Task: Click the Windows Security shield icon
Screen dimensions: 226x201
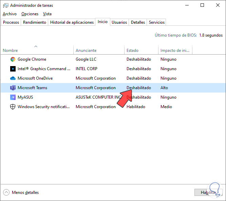Action: click(x=13, y=107)
